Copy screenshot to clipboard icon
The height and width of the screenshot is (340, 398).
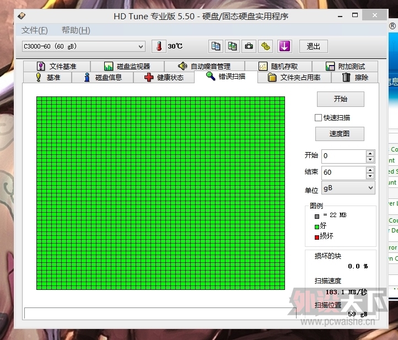click(x=232, y=46)
